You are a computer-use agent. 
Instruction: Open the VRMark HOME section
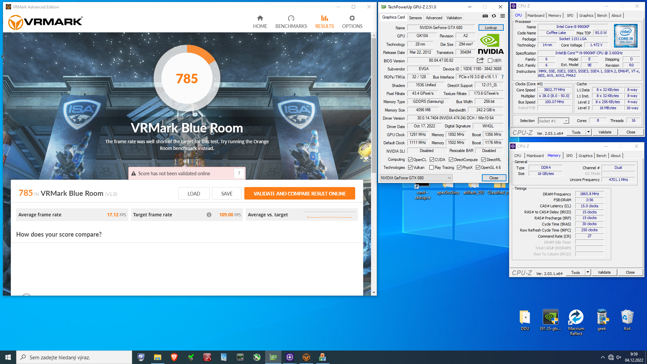[260, 22]
